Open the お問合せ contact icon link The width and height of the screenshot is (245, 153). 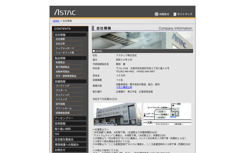162,14
